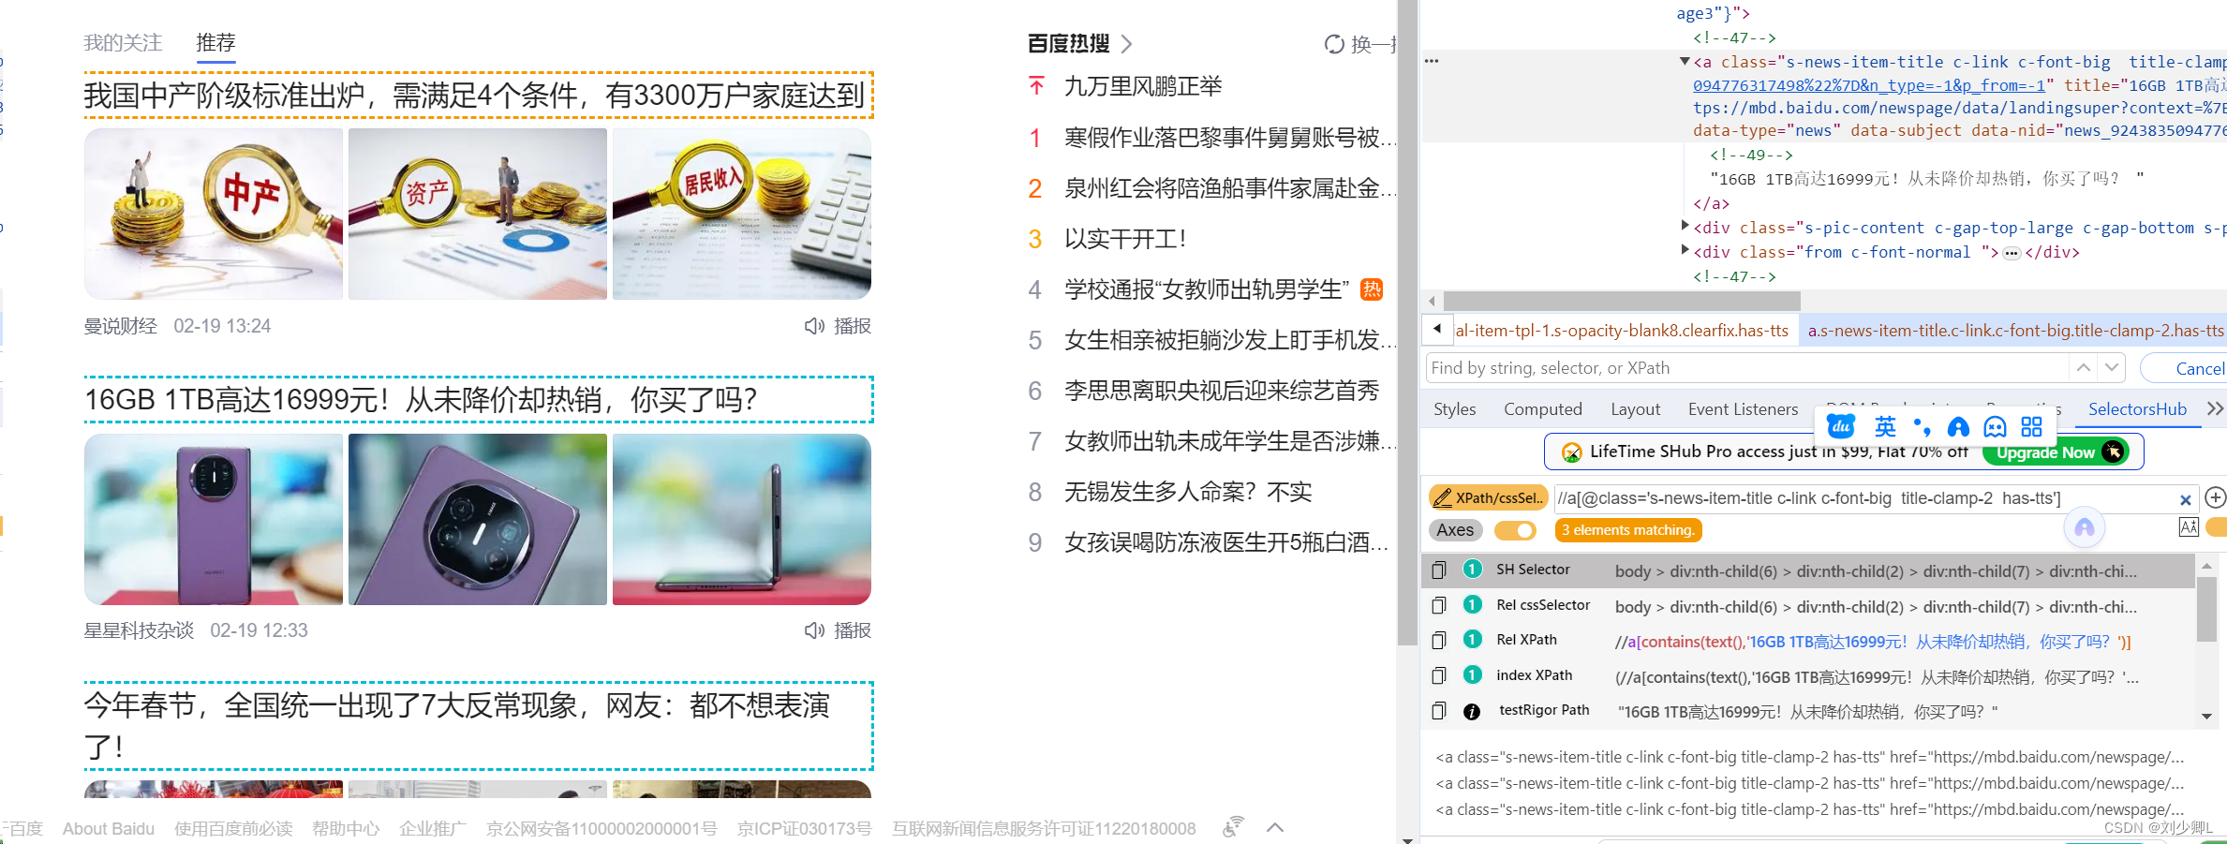The image size is (2227, 844).
Task: Refresh hot search list with 换一换
Action: click(x=1359, y=44)
